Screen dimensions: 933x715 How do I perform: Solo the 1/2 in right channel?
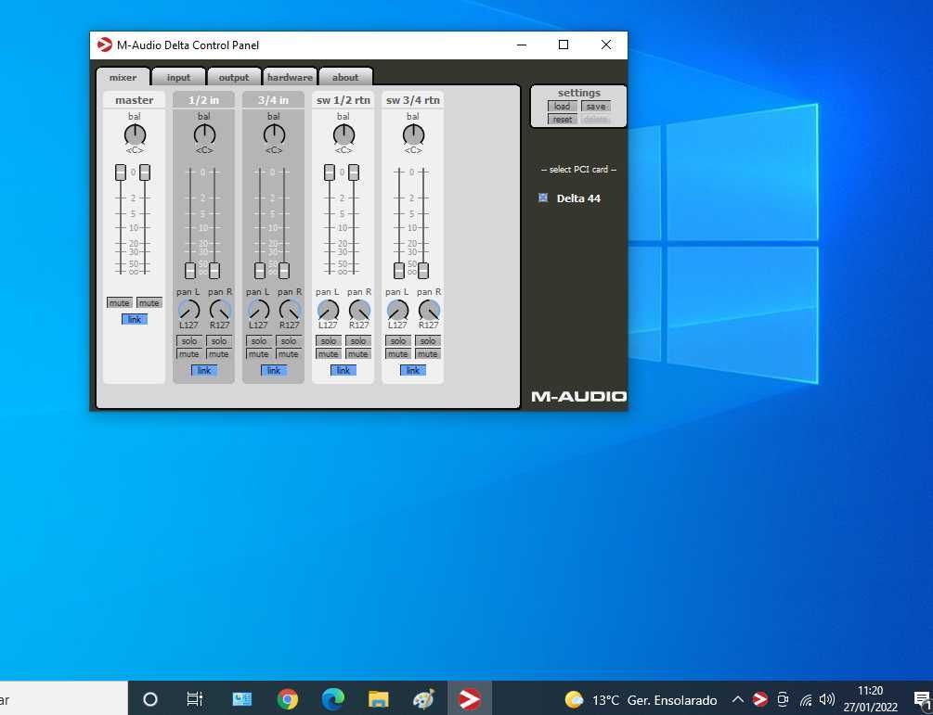click(219, 341)
